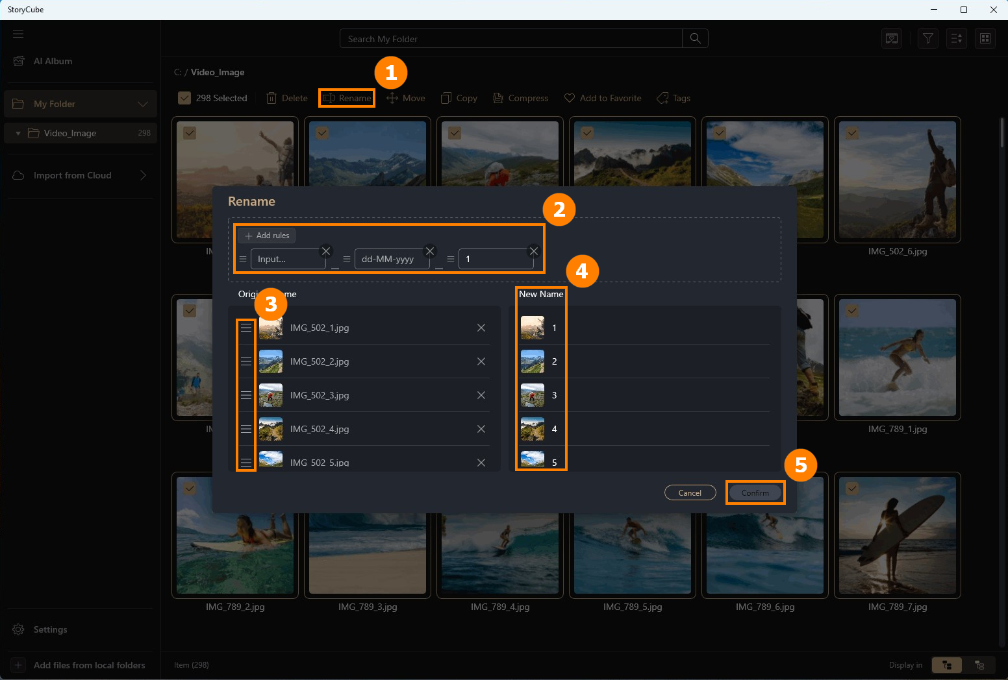Uncheck the IMG_789_1.jpg thumbnail checkbox
The height and width of the screenshot is (680, 1008).
tap(852, 311)
